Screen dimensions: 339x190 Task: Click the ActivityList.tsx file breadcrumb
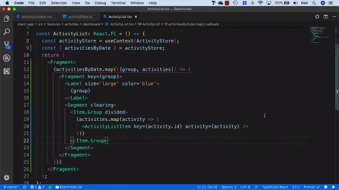tap(119, 24)
